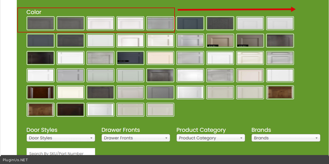Select the slate gray swatch in fifth row
Screen dimensions: 329x164
pos(160,92)
